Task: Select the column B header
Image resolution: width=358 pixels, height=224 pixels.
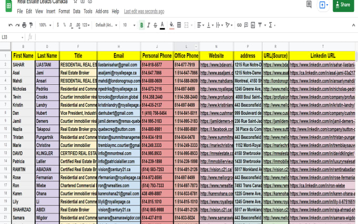Action: (x=23, y=46)
